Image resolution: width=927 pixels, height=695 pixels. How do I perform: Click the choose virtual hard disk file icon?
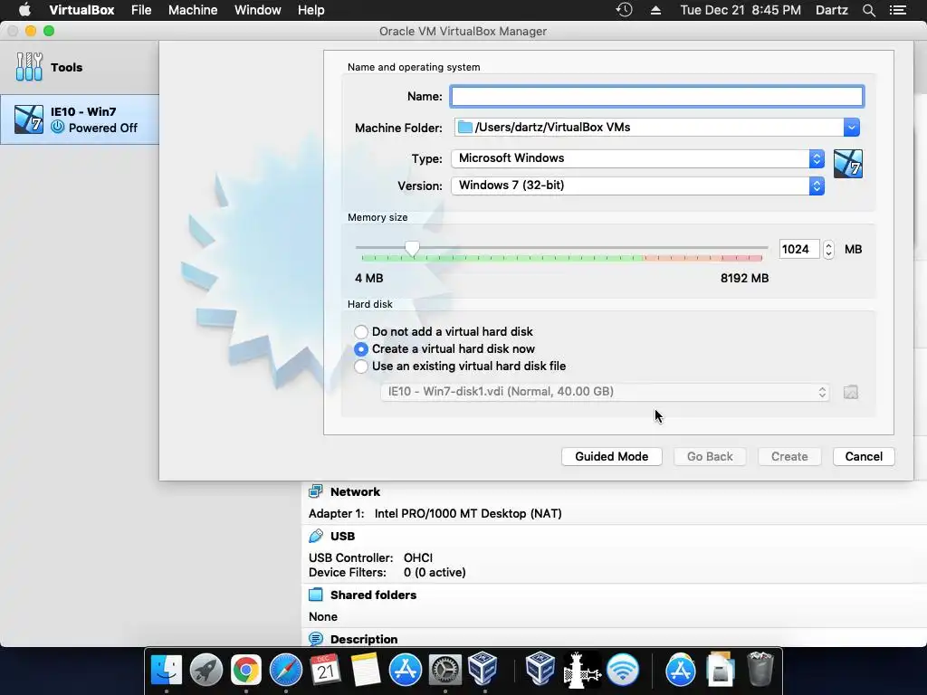850,392
